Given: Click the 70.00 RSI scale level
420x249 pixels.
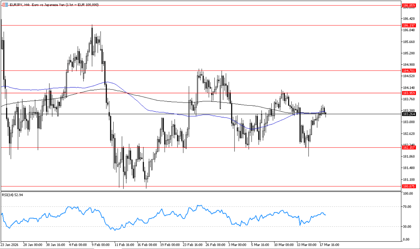Looking at the screenshot, I should pyautogui.click(x=407, y=207).
